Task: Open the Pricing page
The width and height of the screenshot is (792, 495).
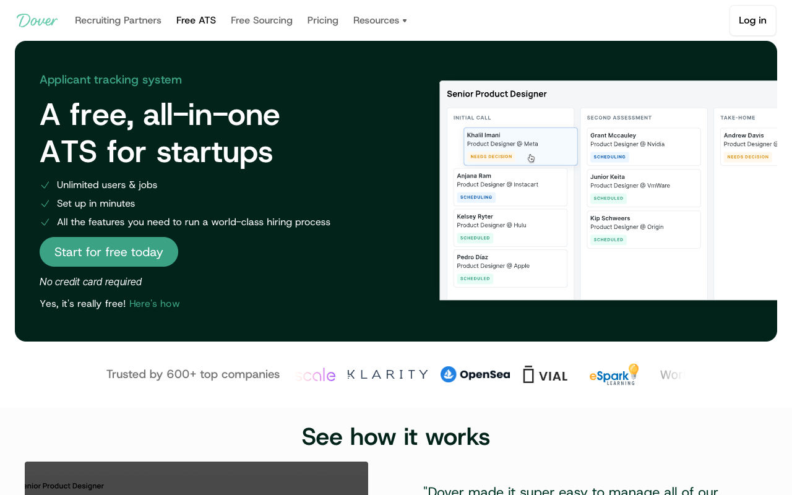Action: (x=323, y=20)
